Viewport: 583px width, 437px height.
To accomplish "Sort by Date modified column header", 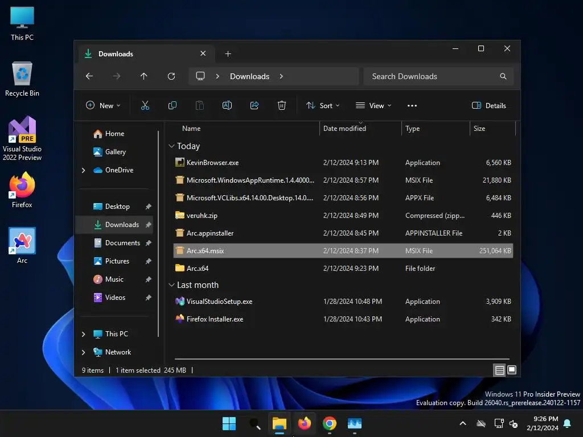I will pos(360,129).
